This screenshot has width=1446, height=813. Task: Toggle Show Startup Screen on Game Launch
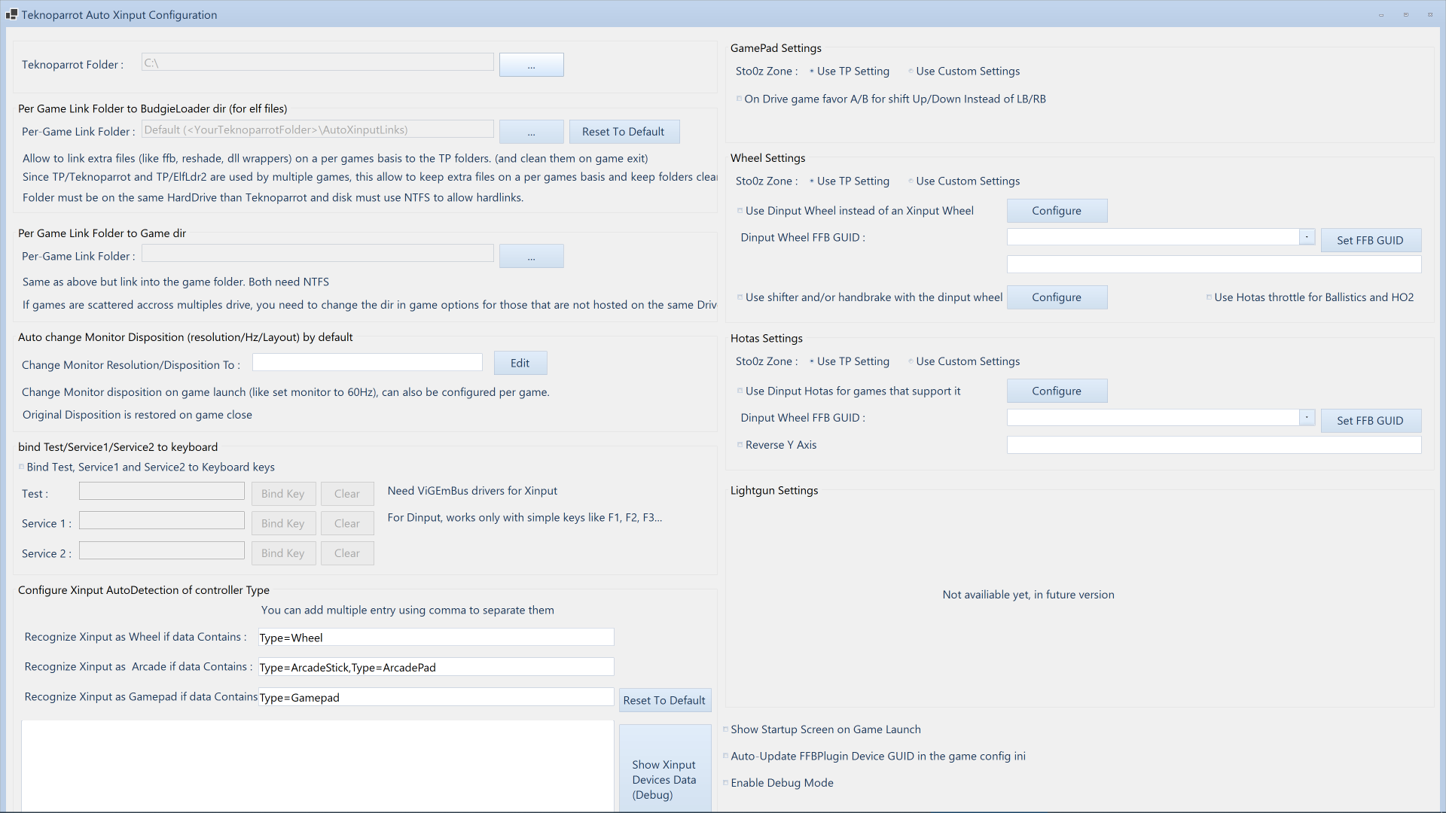pyautogui.click(x=725, y=729)
